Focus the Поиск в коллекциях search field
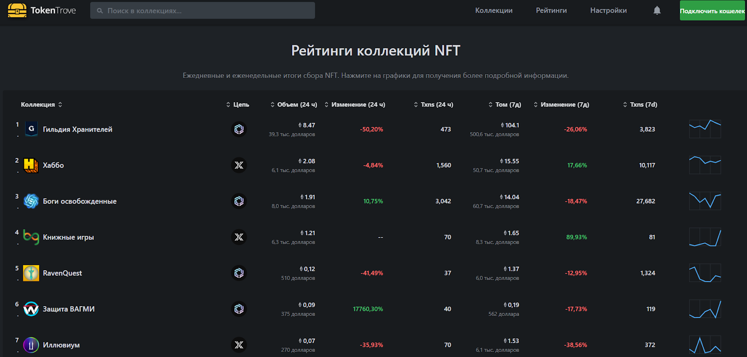Image resolution: width=747 pixels, height=357 pixels. pyautogui.click(x=205, y=10)
